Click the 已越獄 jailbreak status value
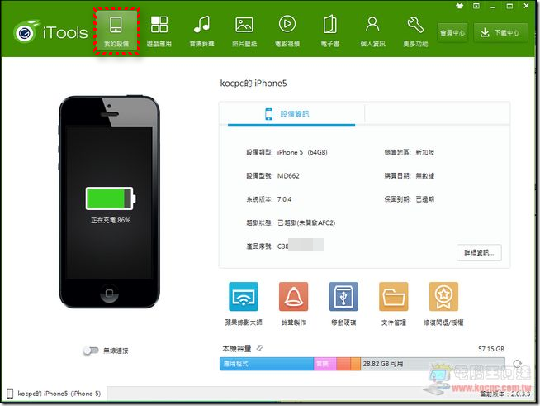Screen dimensions: 540x406 (306, 222)
